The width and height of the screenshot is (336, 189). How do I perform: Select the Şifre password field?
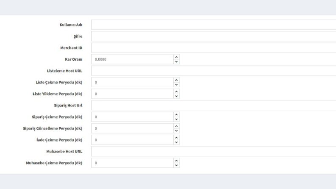tap(214, 36)
